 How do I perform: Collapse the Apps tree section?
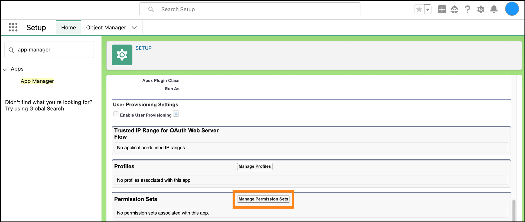coord(5,69)
